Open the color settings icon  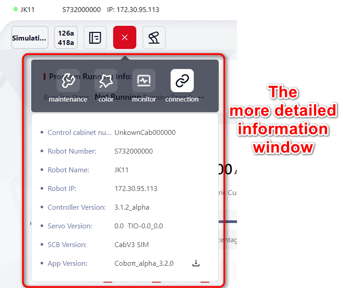pos(106,81)
